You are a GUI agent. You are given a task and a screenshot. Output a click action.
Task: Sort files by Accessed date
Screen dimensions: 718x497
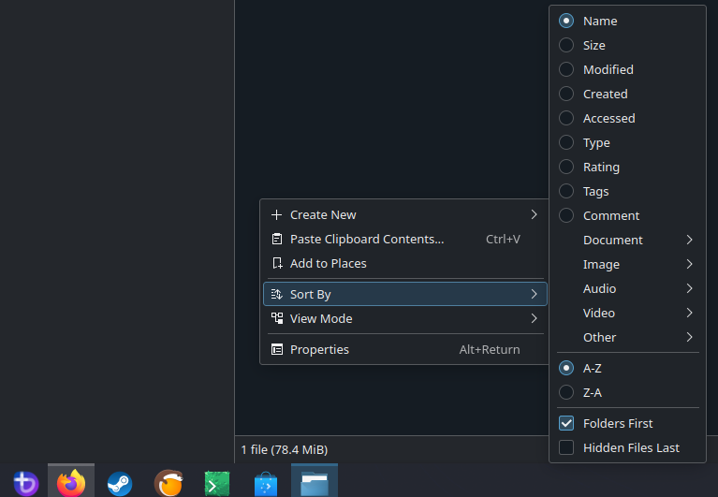[x=627, y=118]
